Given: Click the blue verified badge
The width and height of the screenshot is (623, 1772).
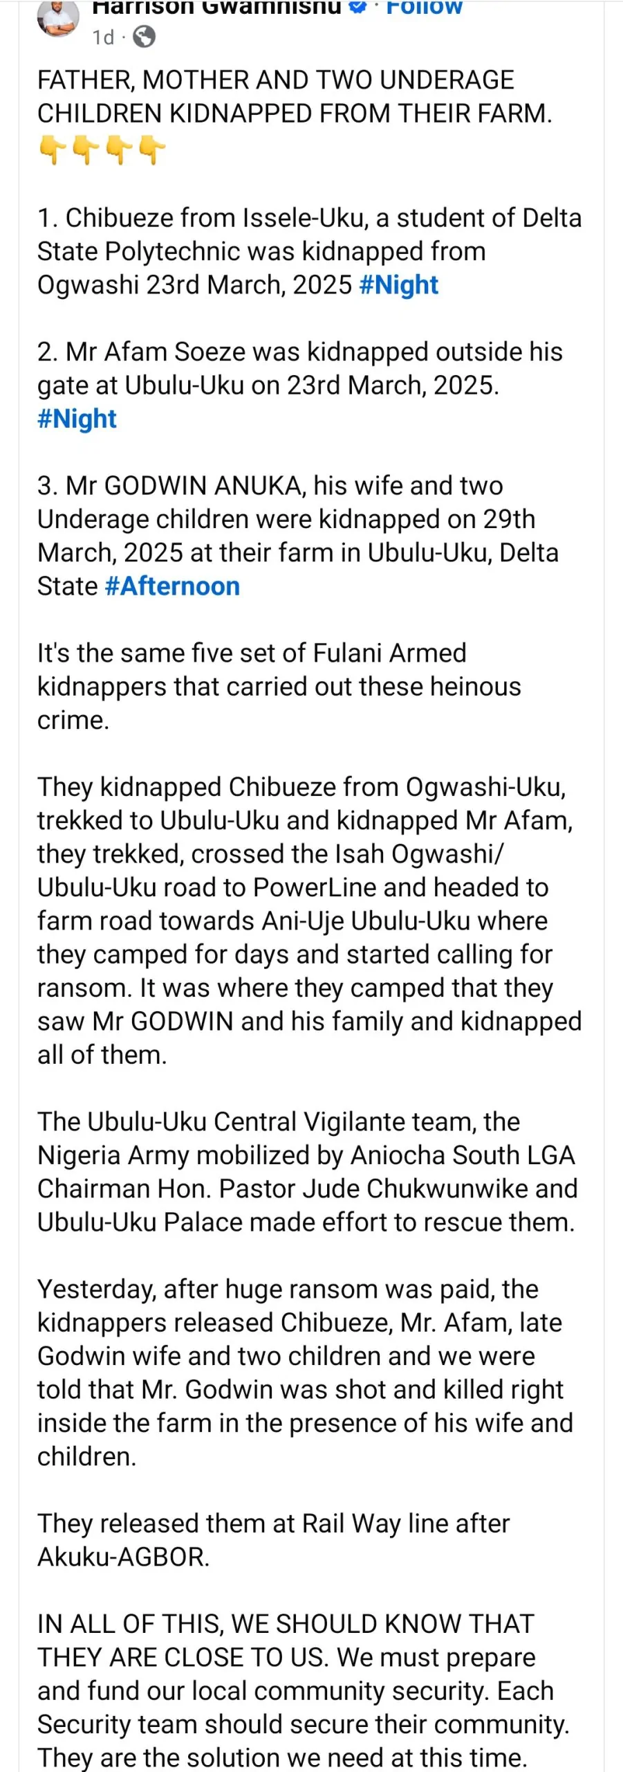Looking at the screenshot, I should [x=357, y=7].
